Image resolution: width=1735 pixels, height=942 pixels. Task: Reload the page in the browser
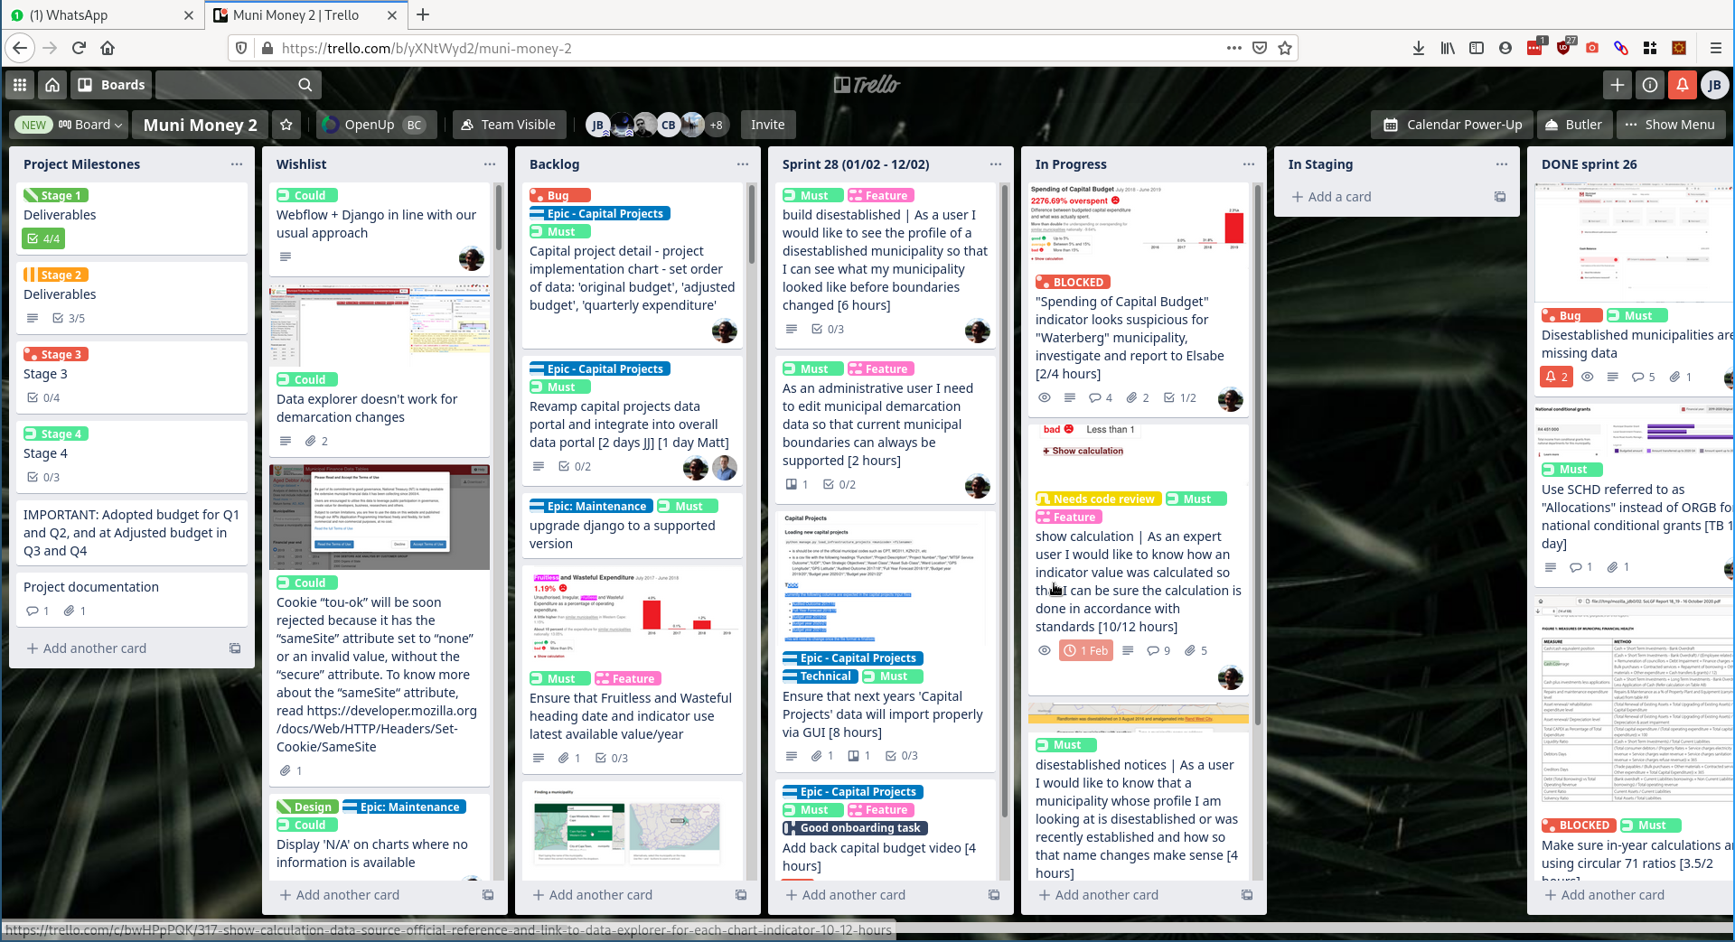[x=79, y=48]
